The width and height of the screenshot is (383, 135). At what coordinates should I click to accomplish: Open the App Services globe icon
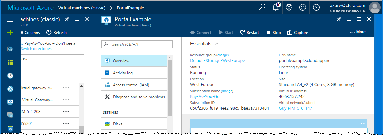[x=10, y=89]
